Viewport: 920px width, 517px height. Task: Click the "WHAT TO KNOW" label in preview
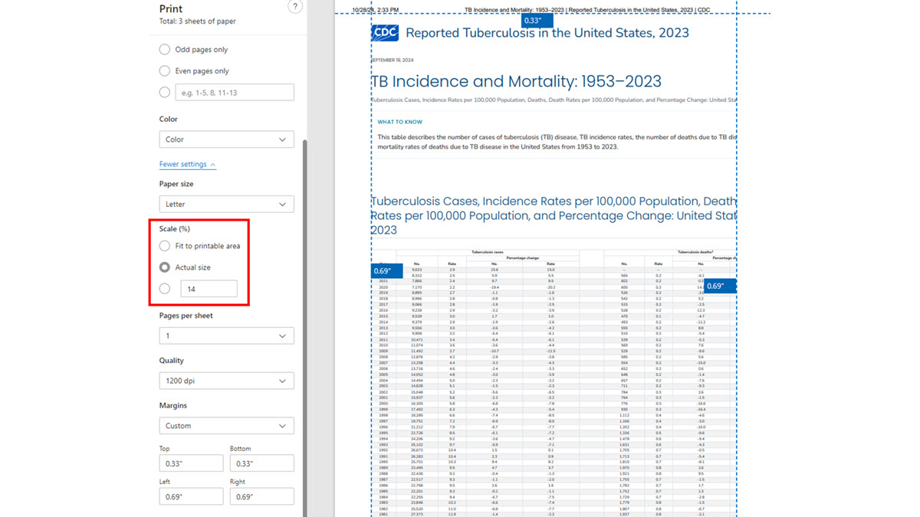pyautogui.click(x=399, y=122)
